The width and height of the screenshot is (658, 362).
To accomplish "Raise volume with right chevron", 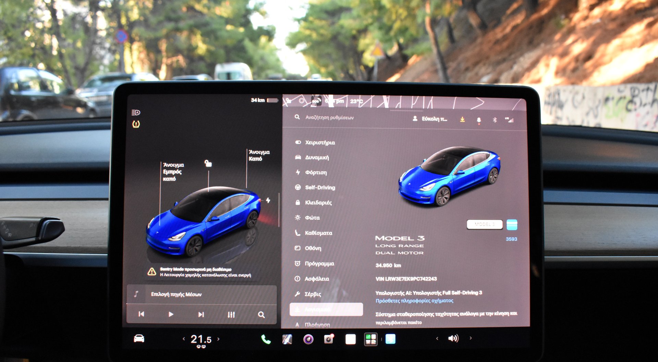I will [471, 338].
